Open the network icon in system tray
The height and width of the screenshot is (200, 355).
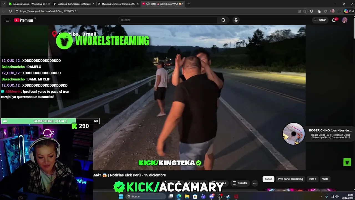point(332,196)
